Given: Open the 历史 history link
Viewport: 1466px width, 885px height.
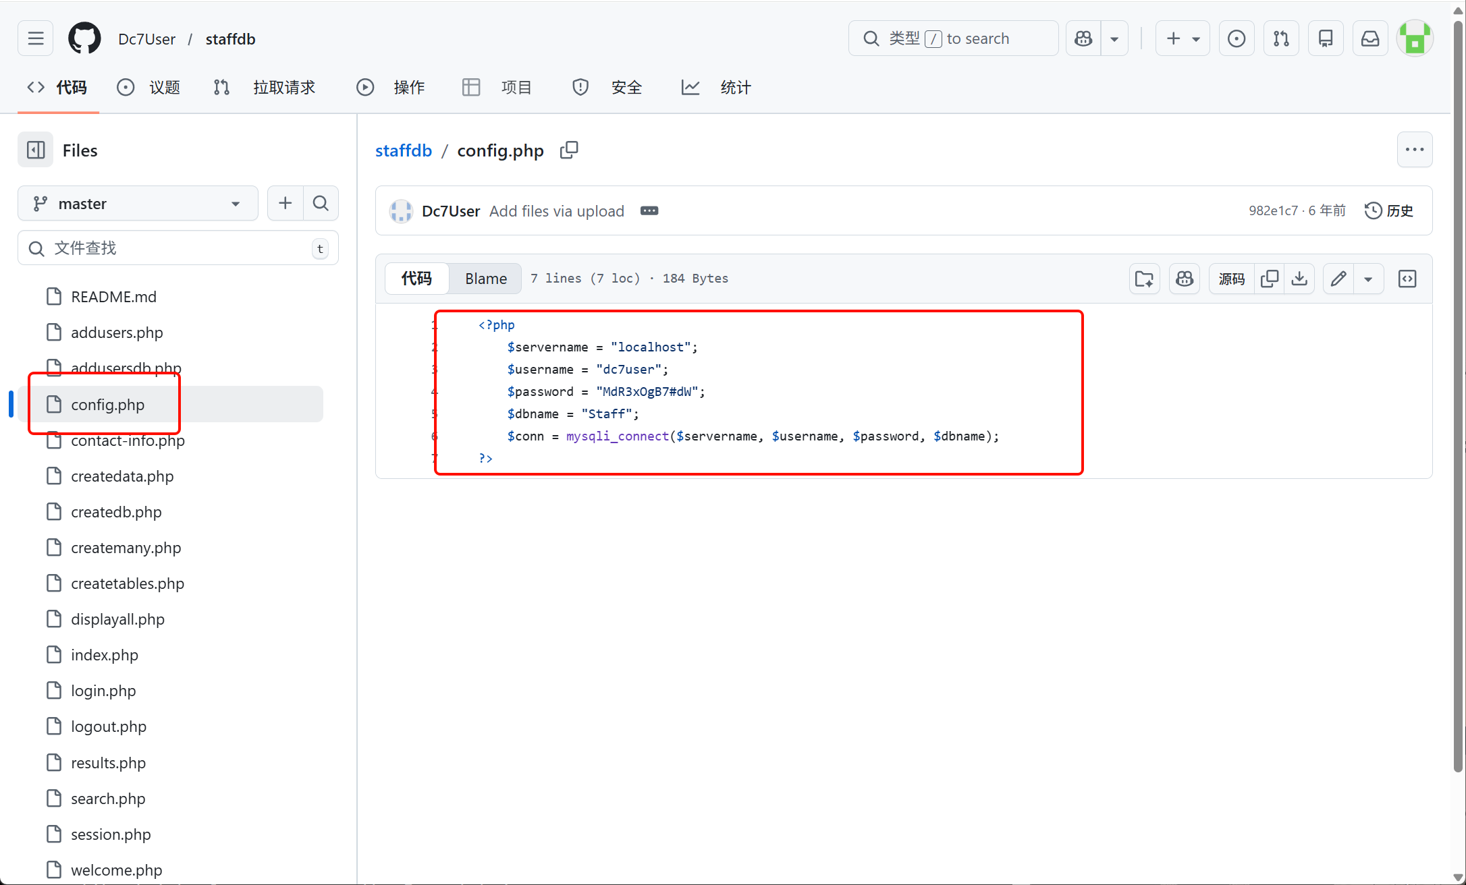Looking at the screenshot, I should click(x=1389, y=210).
